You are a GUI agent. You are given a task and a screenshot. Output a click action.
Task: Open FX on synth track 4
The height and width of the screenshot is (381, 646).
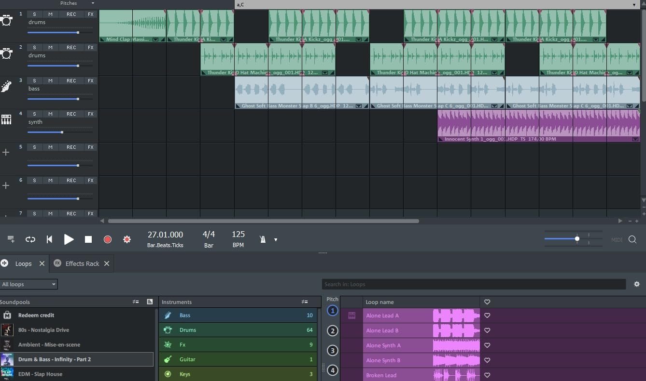90,114
